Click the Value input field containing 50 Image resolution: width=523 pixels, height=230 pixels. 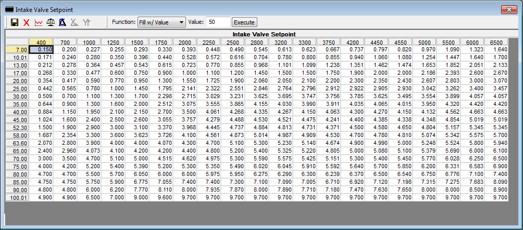(x=218, y=22)
